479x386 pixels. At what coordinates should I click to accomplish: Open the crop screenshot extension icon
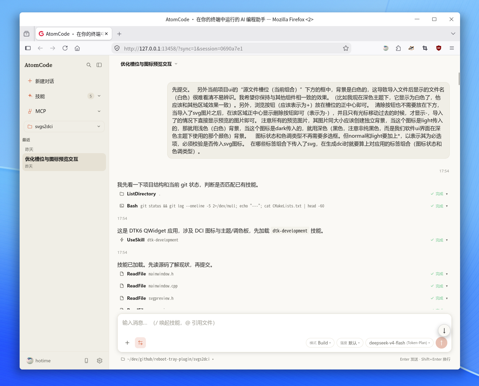[x=425, y=48]
